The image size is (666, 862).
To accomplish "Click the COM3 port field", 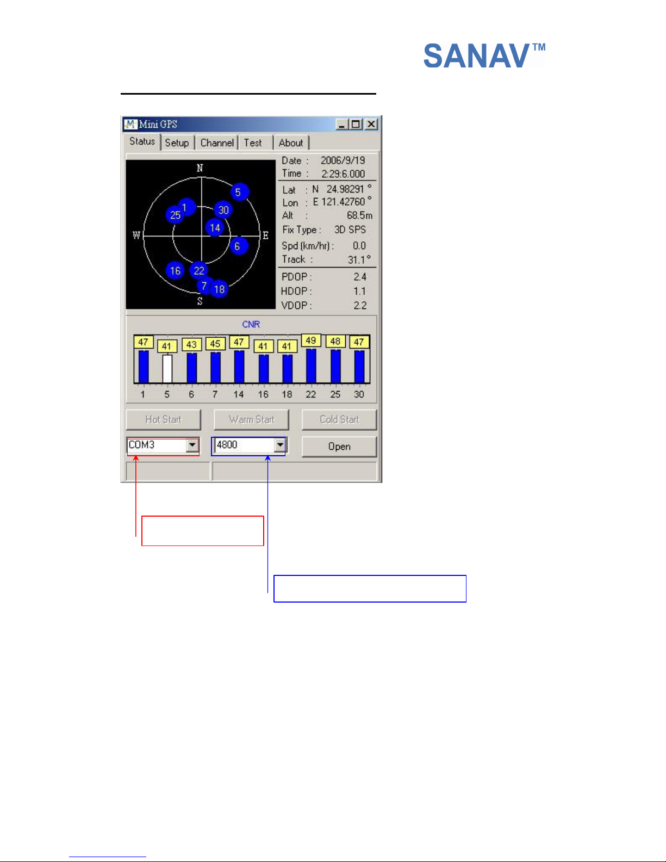I will [163, 445].
